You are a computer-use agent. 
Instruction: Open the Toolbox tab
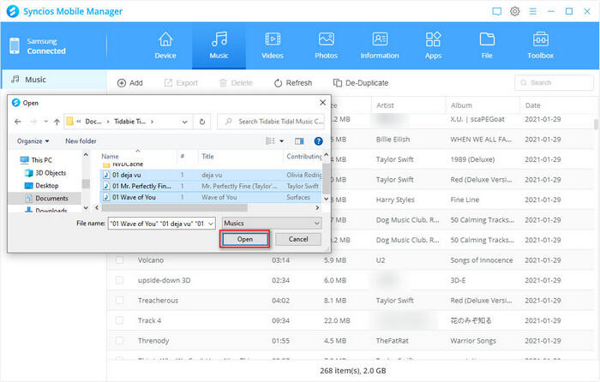[540, 46]
